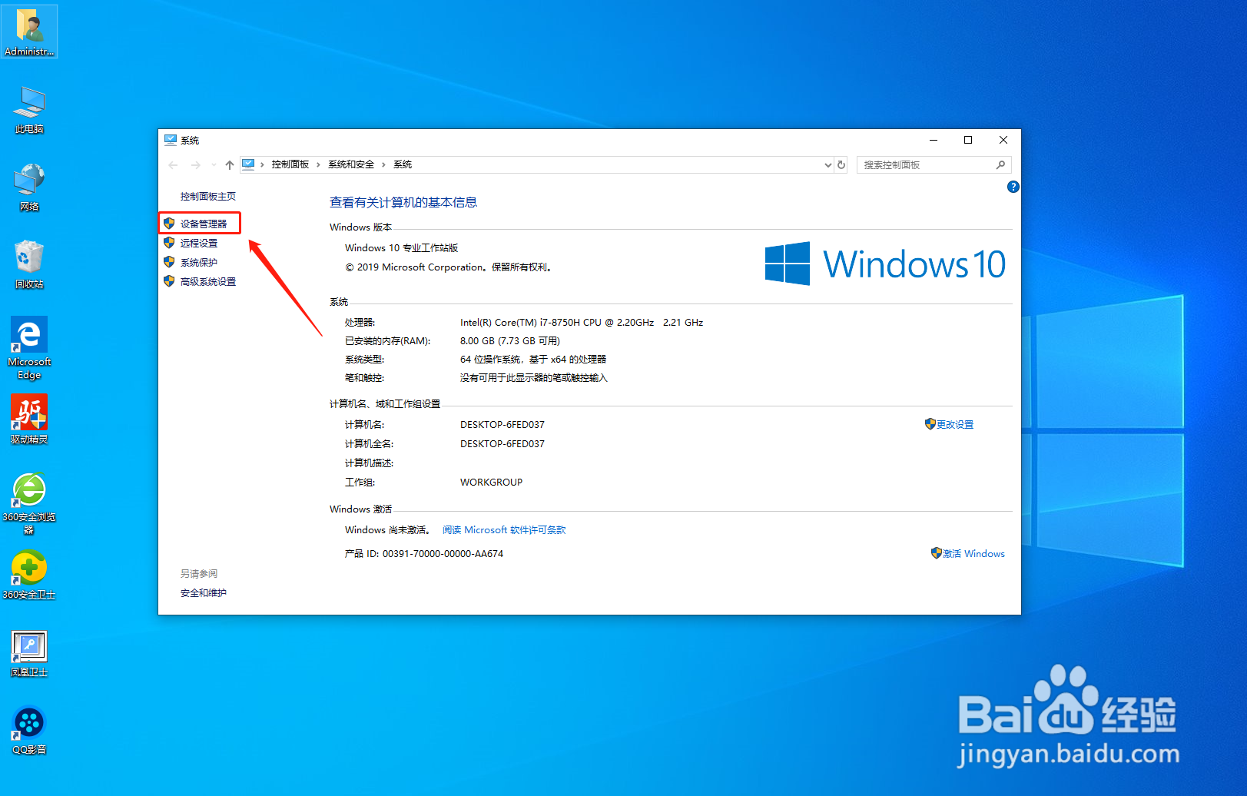
Task: Open 高级系统设置 in the sidebar
Action: click(208, 282)
